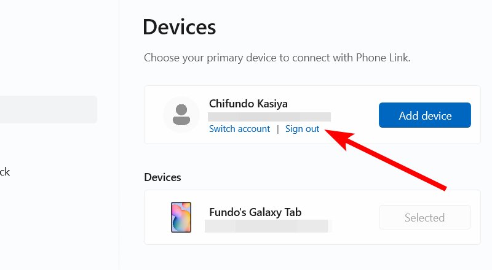Click the Switch account link
This screenshot has height=270, width=492.
[x=239, y=129]
